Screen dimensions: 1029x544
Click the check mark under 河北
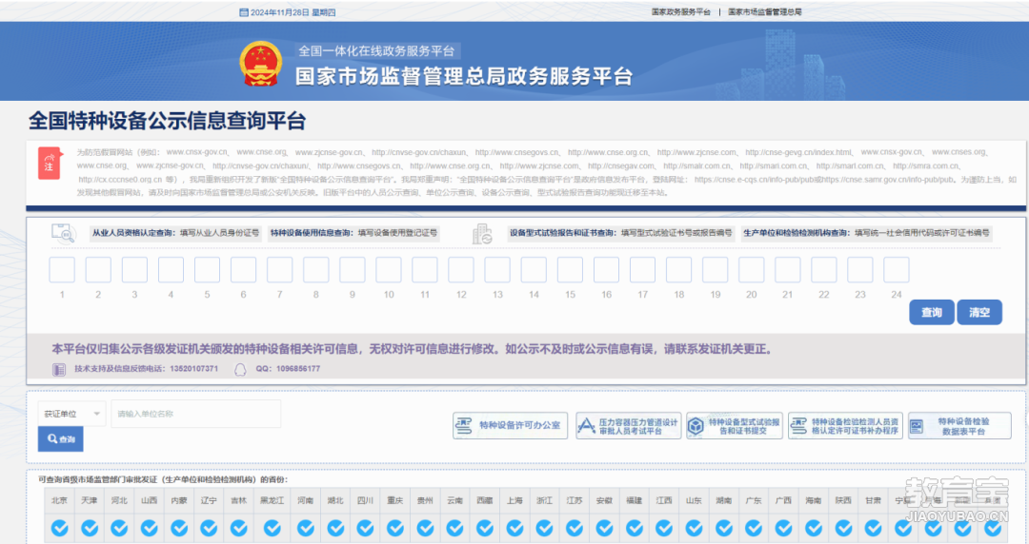119,528
